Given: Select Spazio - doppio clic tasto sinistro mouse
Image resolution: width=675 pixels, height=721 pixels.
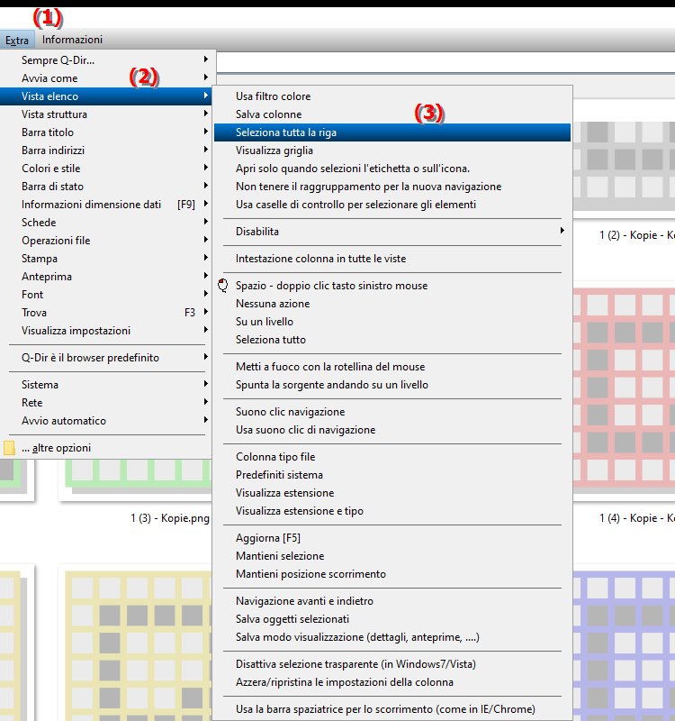Looking at the screenshot, I should [x=392, y=286].
